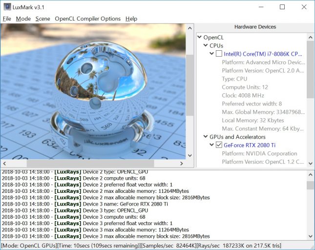The width and height of the screenshot is (315, 250).
Task: Open the Scene menu
Action: [43, 19]
